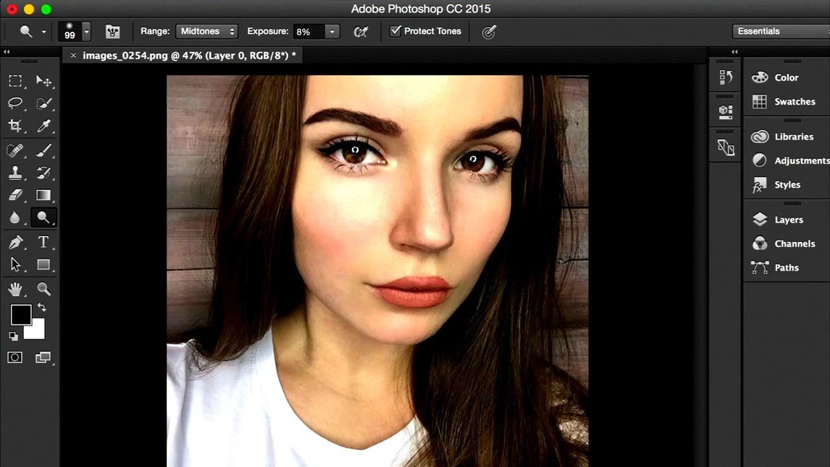Enable airbrush-style build-up effects

pyautogui.click(x=361, y=31)
